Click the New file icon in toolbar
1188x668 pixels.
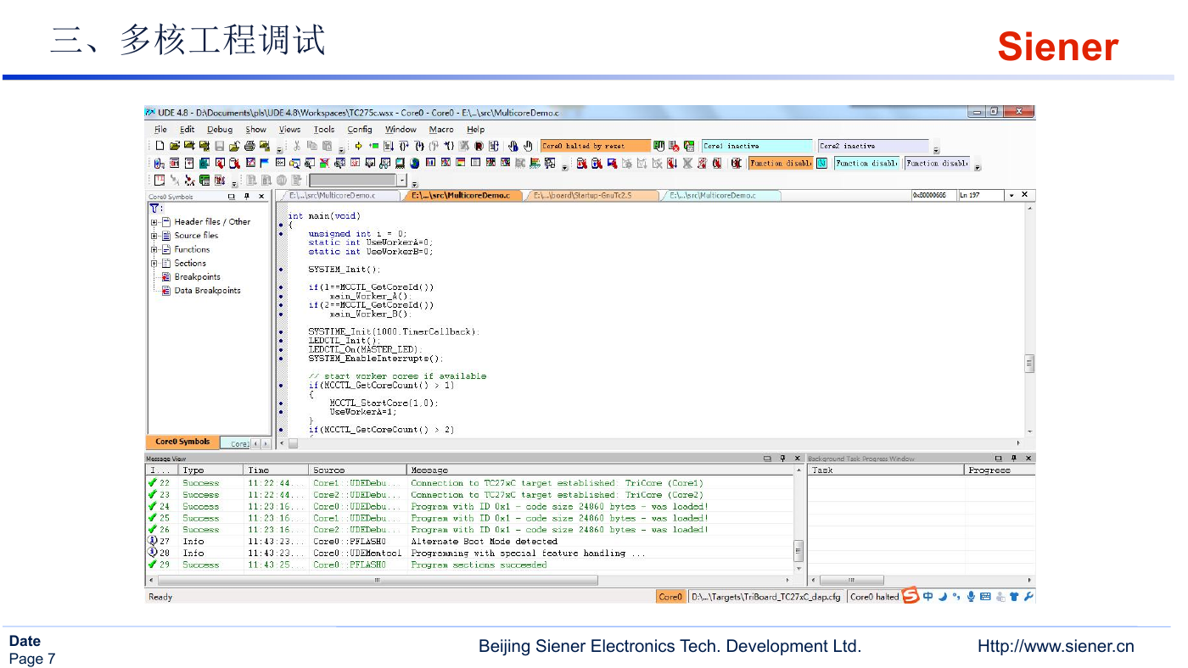click(x=160, y=146)
